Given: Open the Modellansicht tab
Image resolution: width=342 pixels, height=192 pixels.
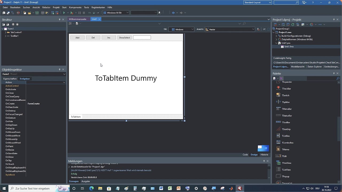Looking at the screenshot, I should click(x=298, y=67).
